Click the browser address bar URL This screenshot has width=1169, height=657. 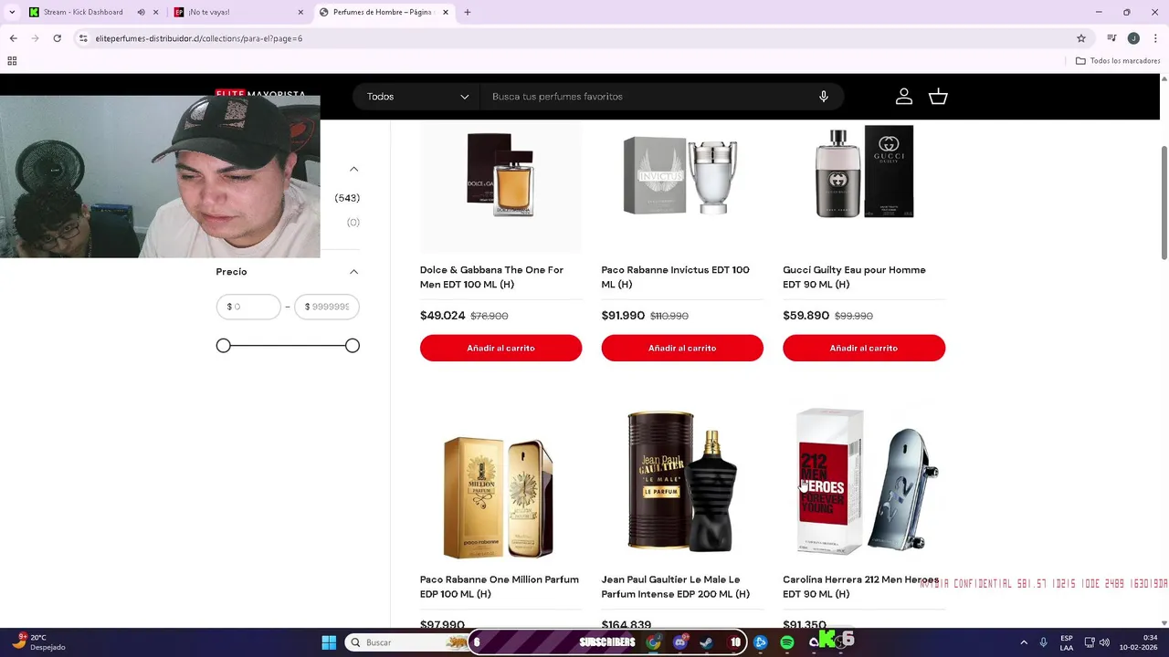pos(198,38)
